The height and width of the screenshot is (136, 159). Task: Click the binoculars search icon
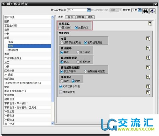pyautogui.click(x=145, y=11)
